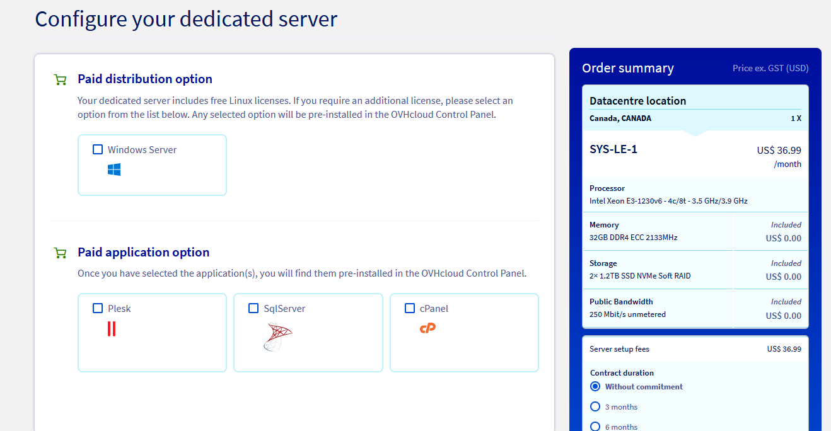Select the 3 months contract duration
This screenshot has height=431, width=831.
595,406
